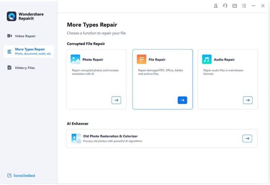Click 'Repair corrupted photos' description text
Viewport: 270px width, 185px height.
(x=95, y=72)
